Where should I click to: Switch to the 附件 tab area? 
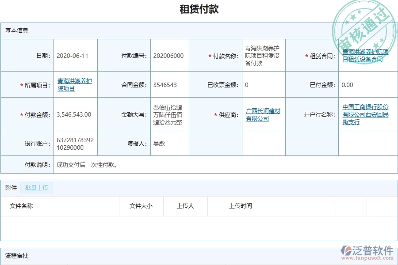[37, 188]
